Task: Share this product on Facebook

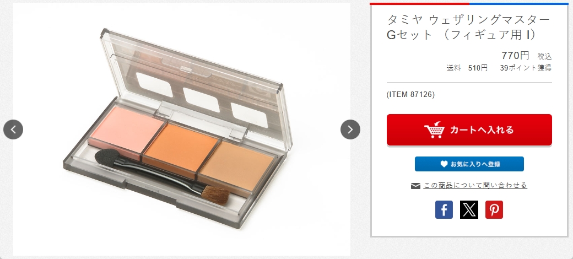Action: click(444, 210)
